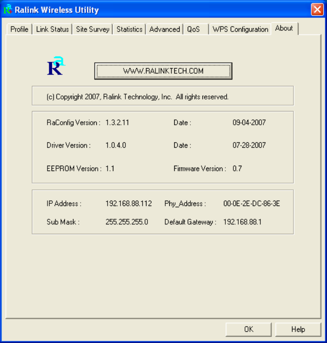This screenshot has width=327, height=343.
Task: Click the RaConfig Version label
Action: [x=73, y=123]
